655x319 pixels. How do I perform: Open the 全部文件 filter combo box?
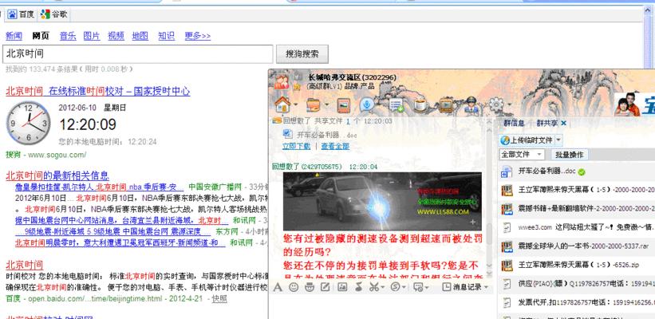click(x=522, y=155)
